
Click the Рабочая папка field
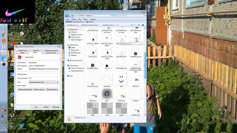[44, 75]
